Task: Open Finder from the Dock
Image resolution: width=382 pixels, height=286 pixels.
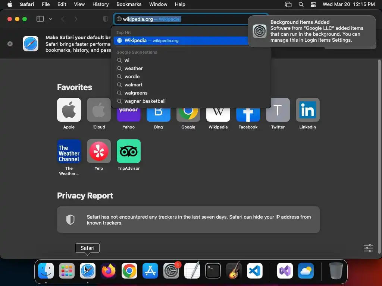Action: coord(46,271)
